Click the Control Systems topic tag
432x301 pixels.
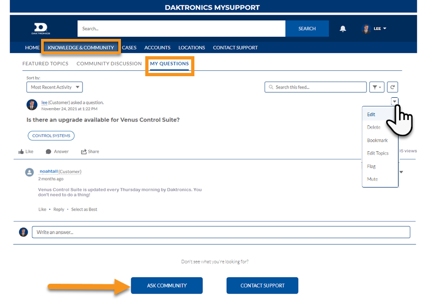pos(51,136)
